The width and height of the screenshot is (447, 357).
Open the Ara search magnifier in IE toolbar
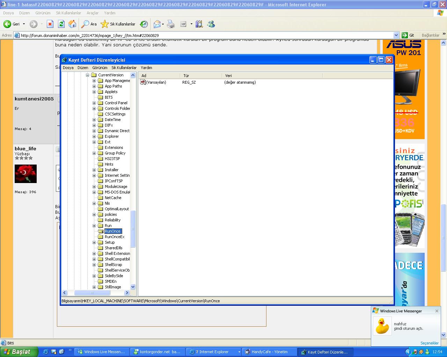(89, 24)
